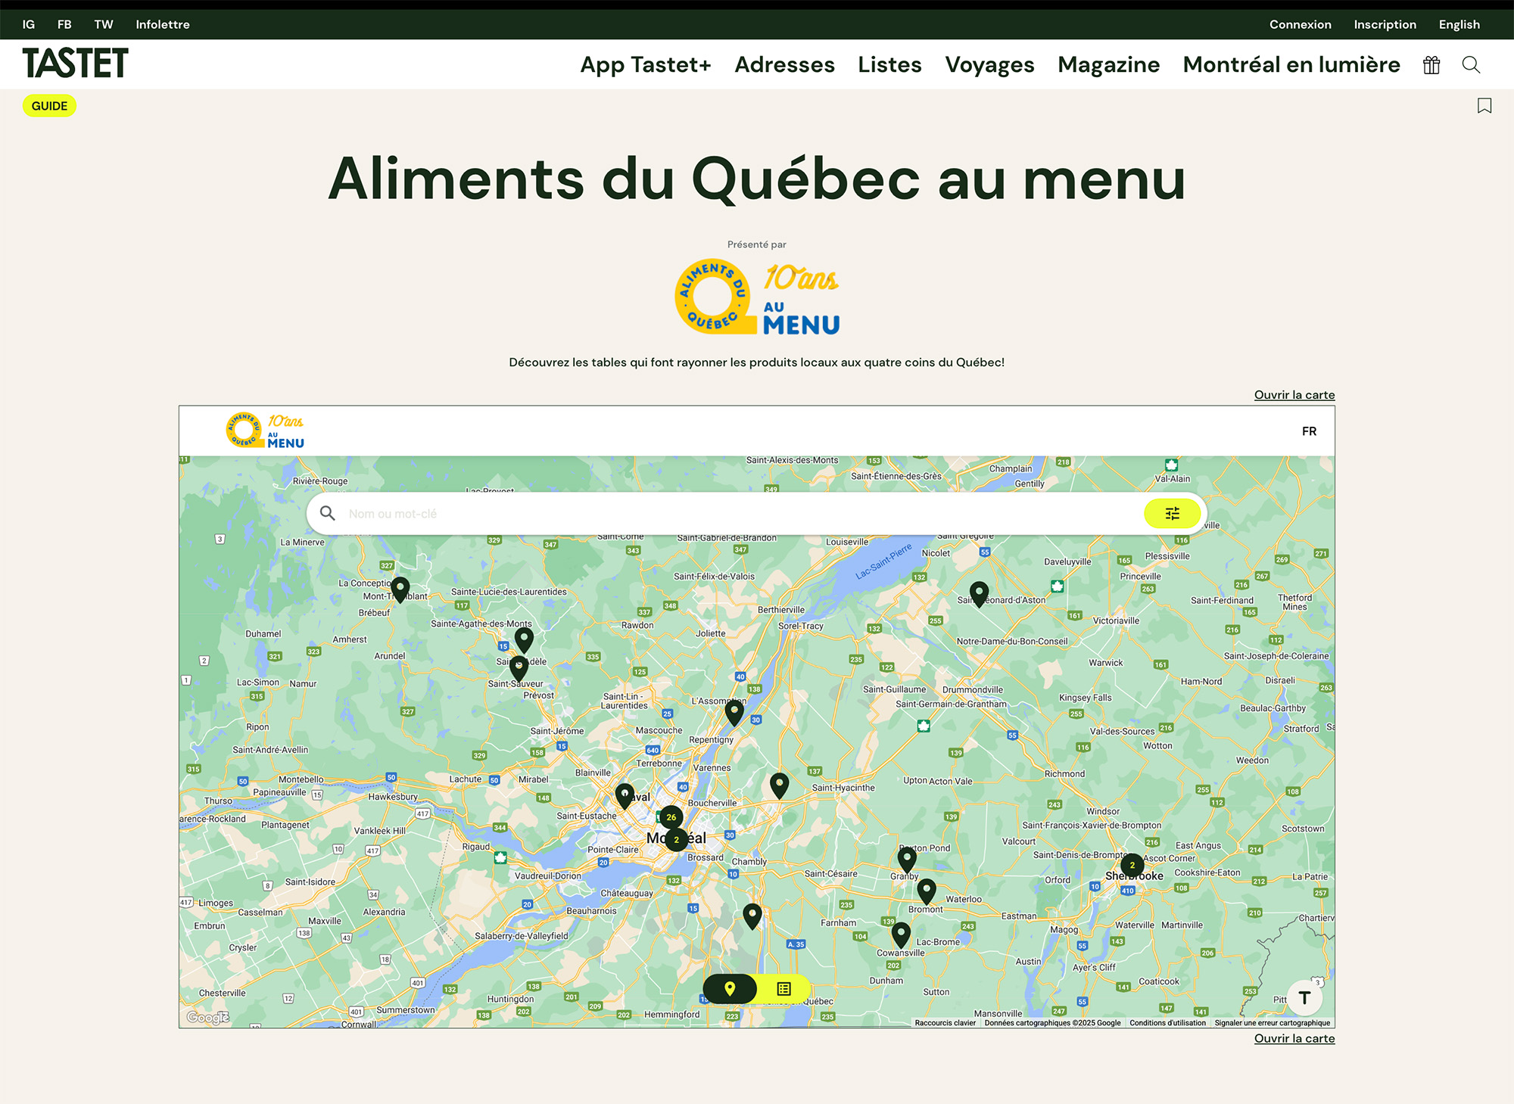The image size is (1514, 1104).
Task: Open Raccourcis clavier map link
Action: pyautogui.click(x=945, y=1023)
